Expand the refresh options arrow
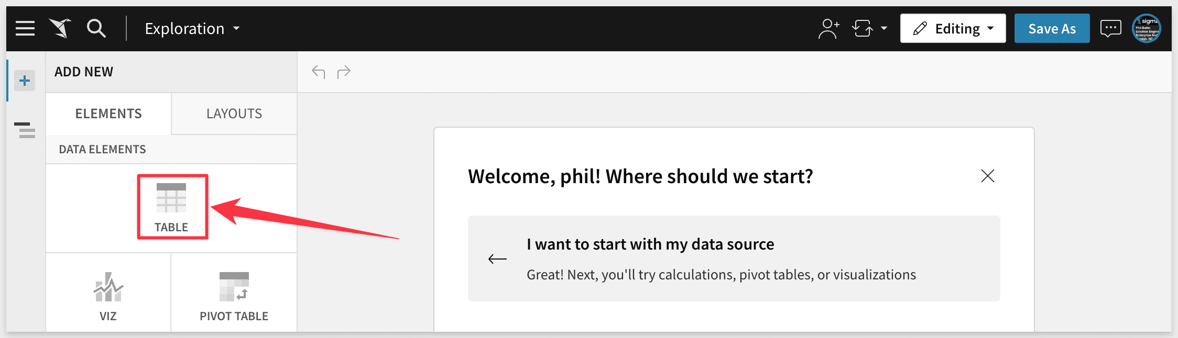1178x338 pixels. 884,28
